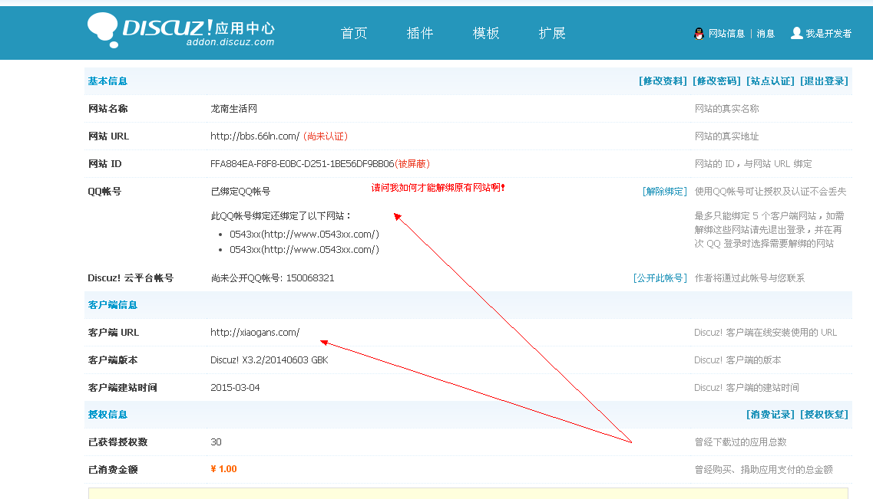Click the site name 龙南生活网
873x499 pixels.
click(234, 109)
